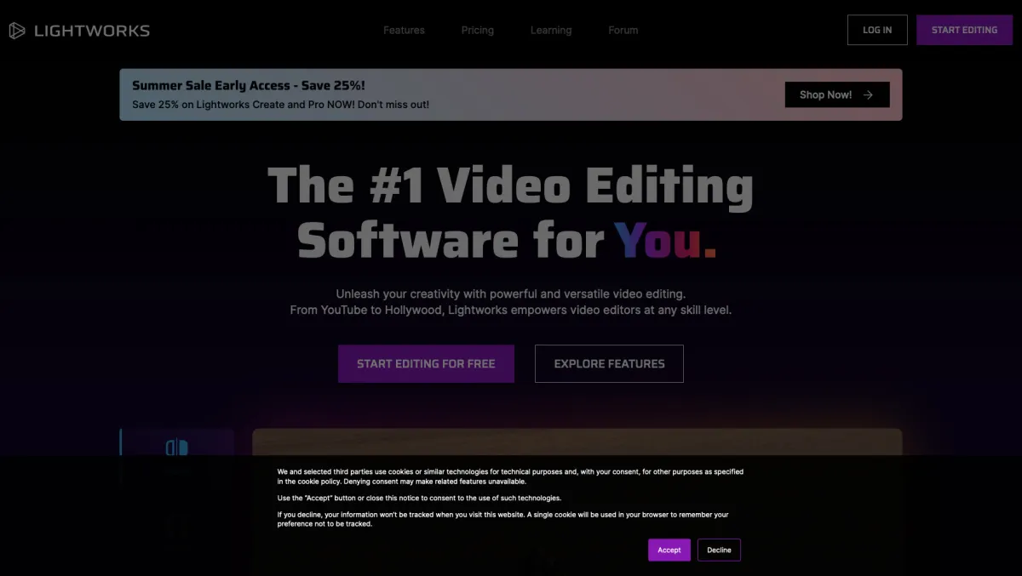Image resolution: width=1022 pixels, height=576 pixels.
Task: Click the cookie policy notice text
Action: (x=510, y=498)
